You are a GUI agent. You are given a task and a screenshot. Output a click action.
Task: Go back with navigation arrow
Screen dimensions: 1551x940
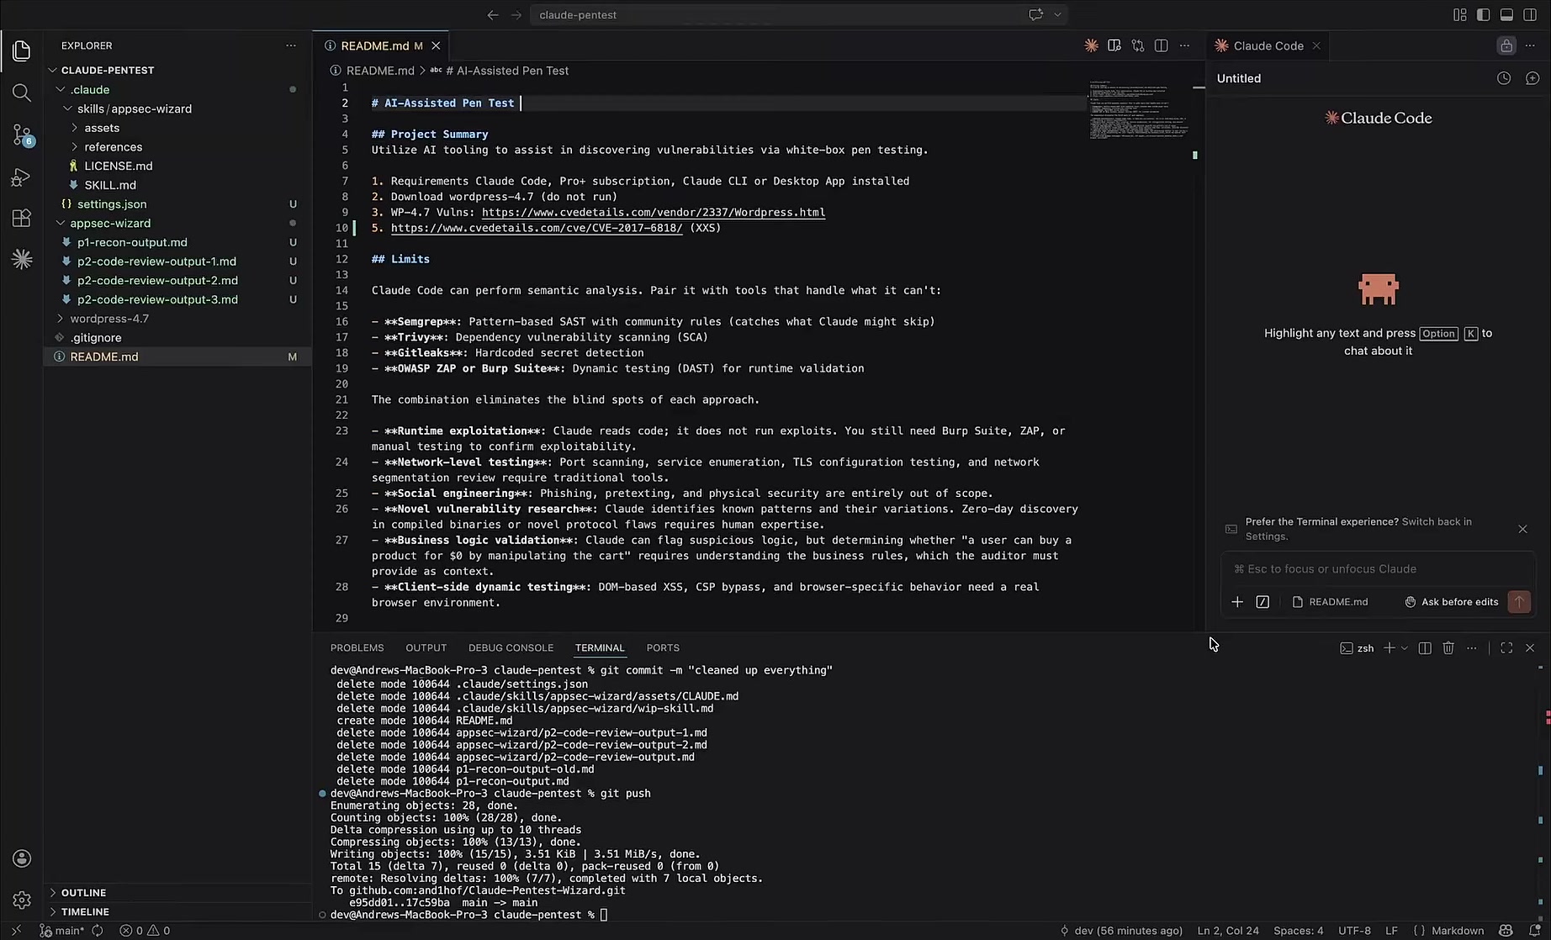[493, 15]
